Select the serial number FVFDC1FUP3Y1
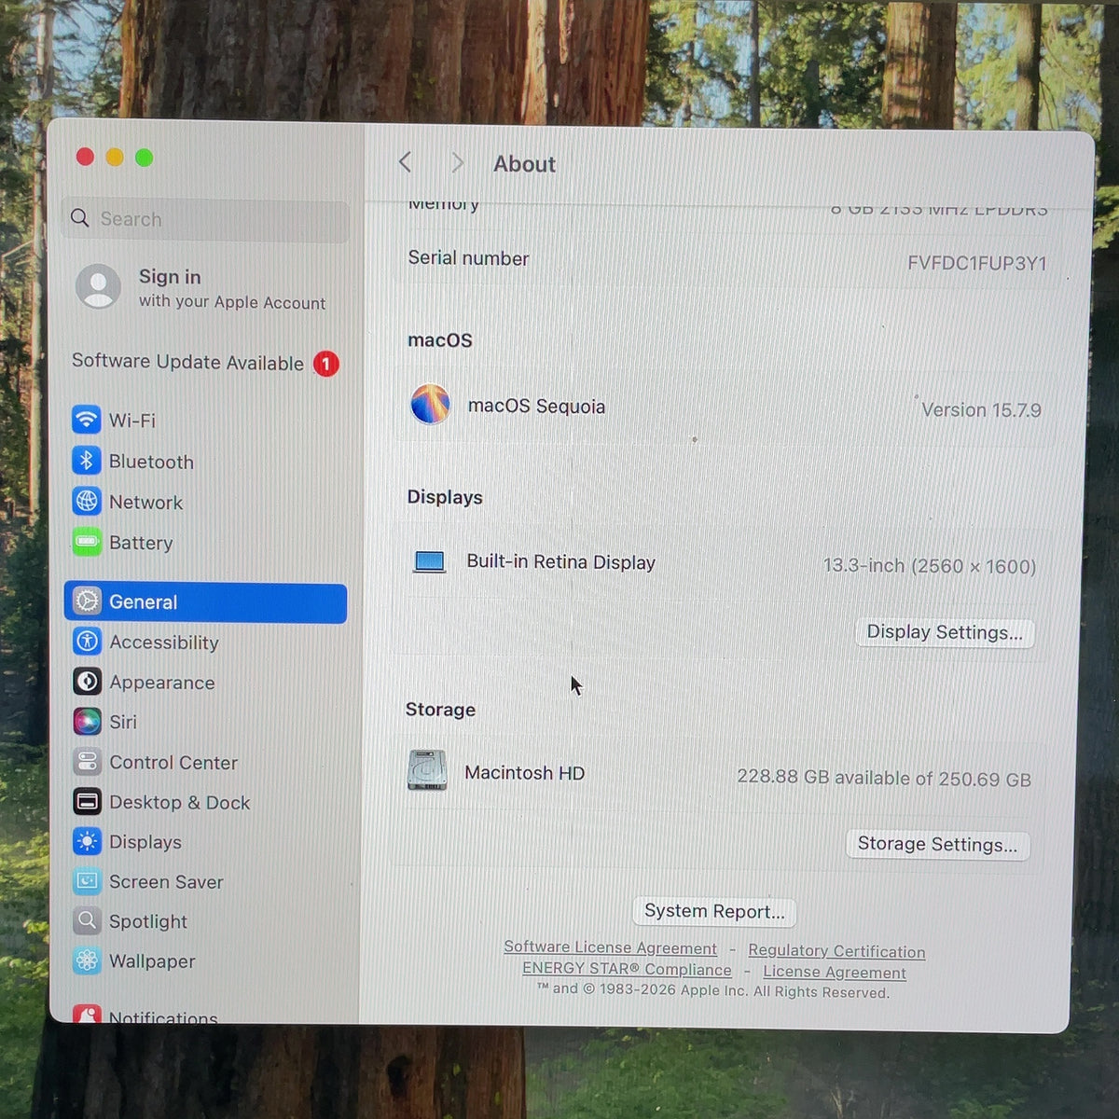 pos(976,263)
